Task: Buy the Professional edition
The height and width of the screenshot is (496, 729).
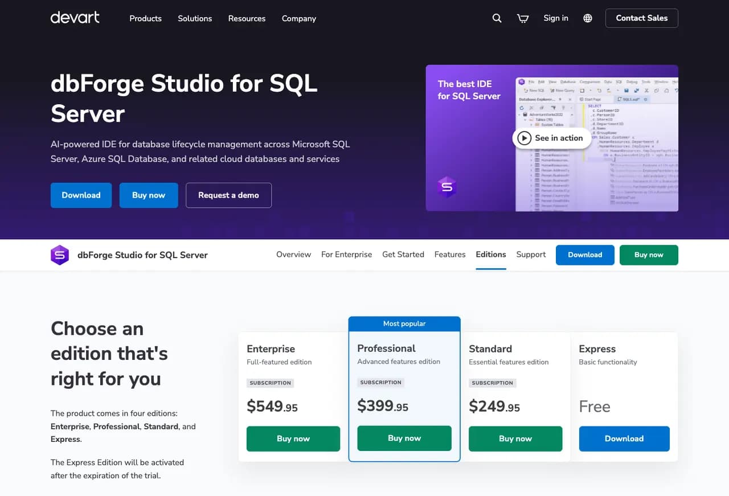Action: 404,438
